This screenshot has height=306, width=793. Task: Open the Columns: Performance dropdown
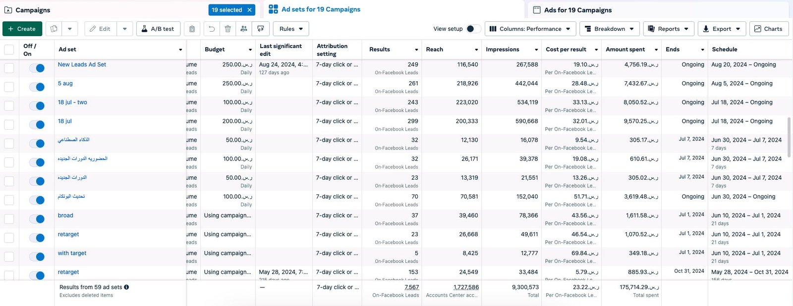pos(529,29)
